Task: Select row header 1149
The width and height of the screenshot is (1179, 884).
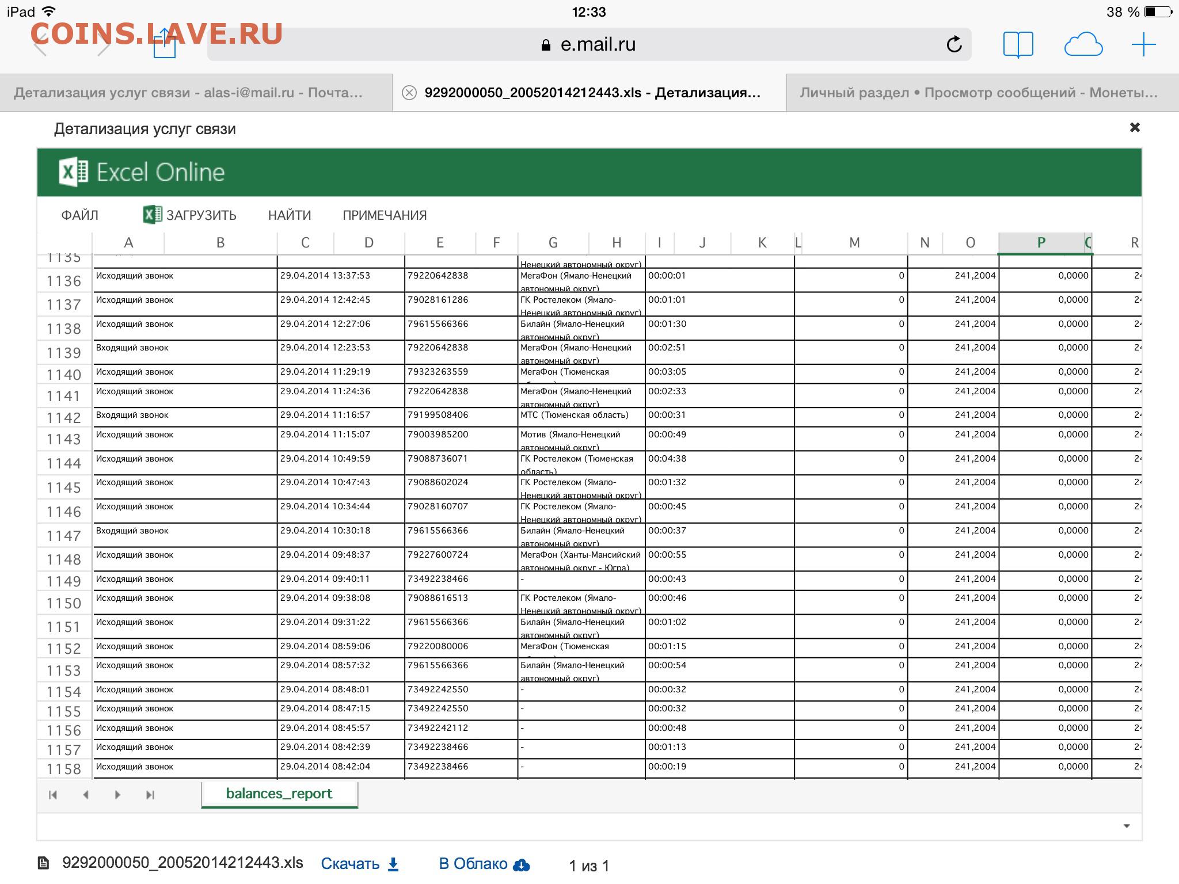Action: (x=64, y=581)
